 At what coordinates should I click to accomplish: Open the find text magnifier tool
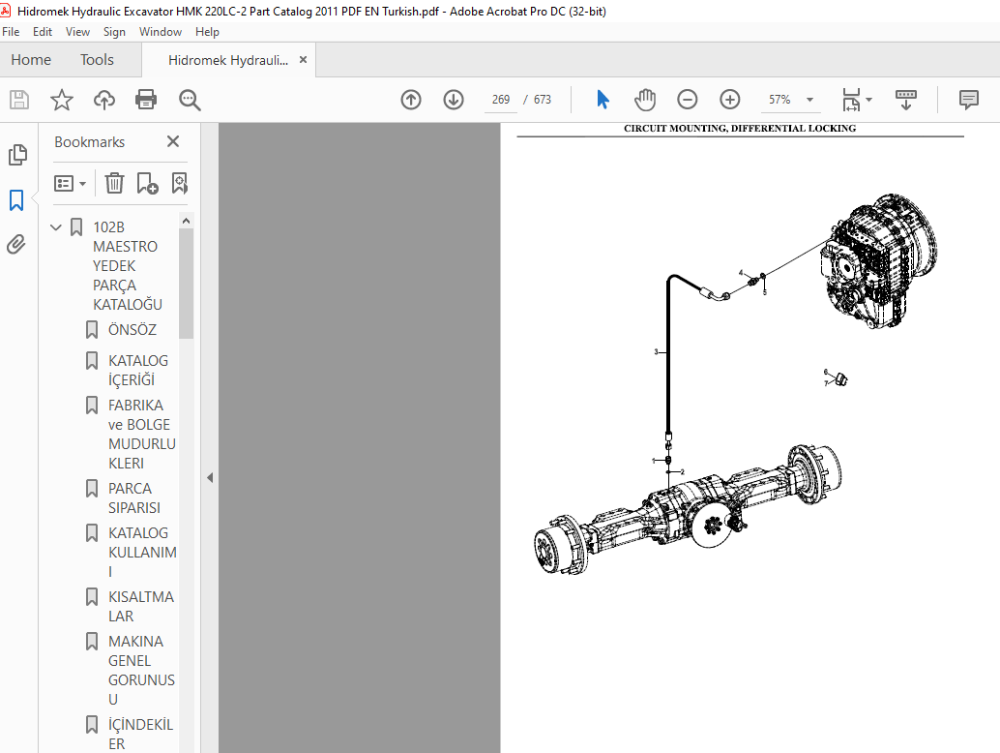pos(190,100)
